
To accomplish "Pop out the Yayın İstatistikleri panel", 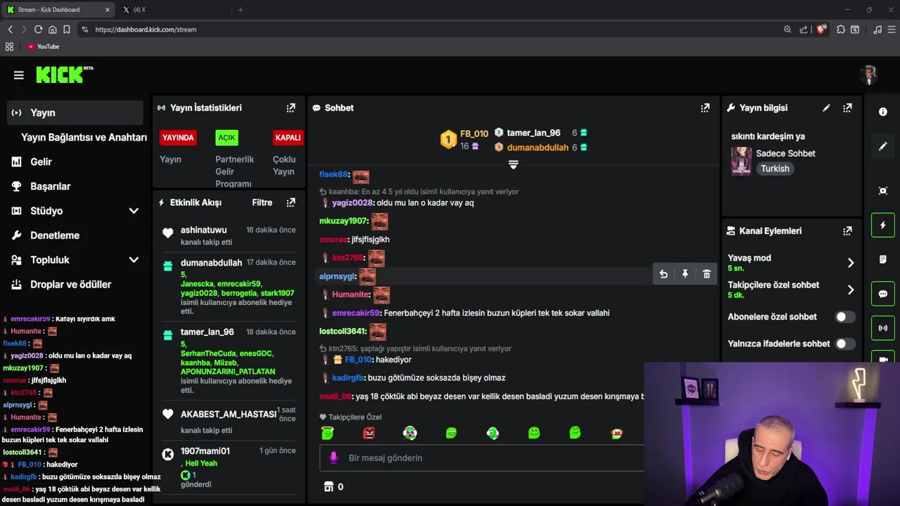I will point(291,108).
